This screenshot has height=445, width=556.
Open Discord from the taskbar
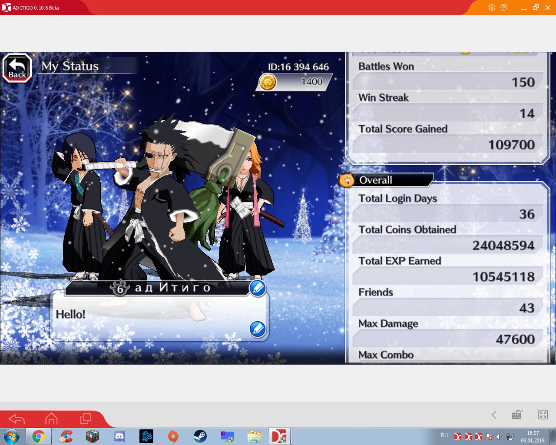(x=119, y=436)
